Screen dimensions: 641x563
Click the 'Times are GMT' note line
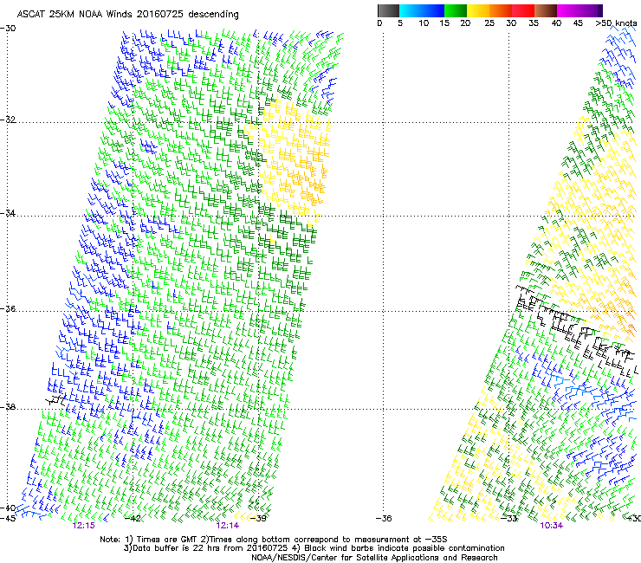pyautogui.click(x=274, y=540)
